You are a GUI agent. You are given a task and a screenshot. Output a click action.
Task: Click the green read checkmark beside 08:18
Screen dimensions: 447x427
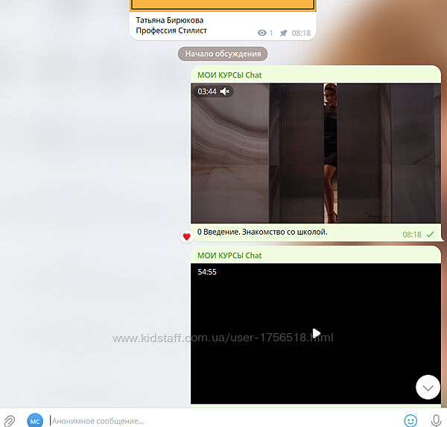coord(430,234)
